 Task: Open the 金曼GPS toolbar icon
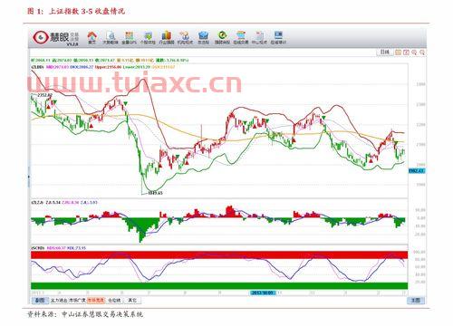click(129, 38)
